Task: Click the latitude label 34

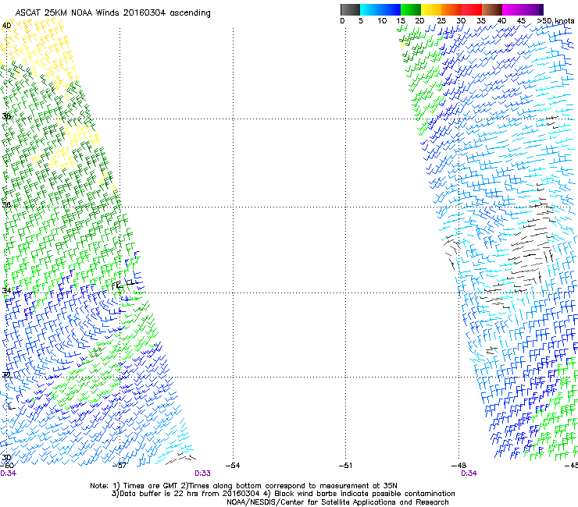Action: point(6,291)
